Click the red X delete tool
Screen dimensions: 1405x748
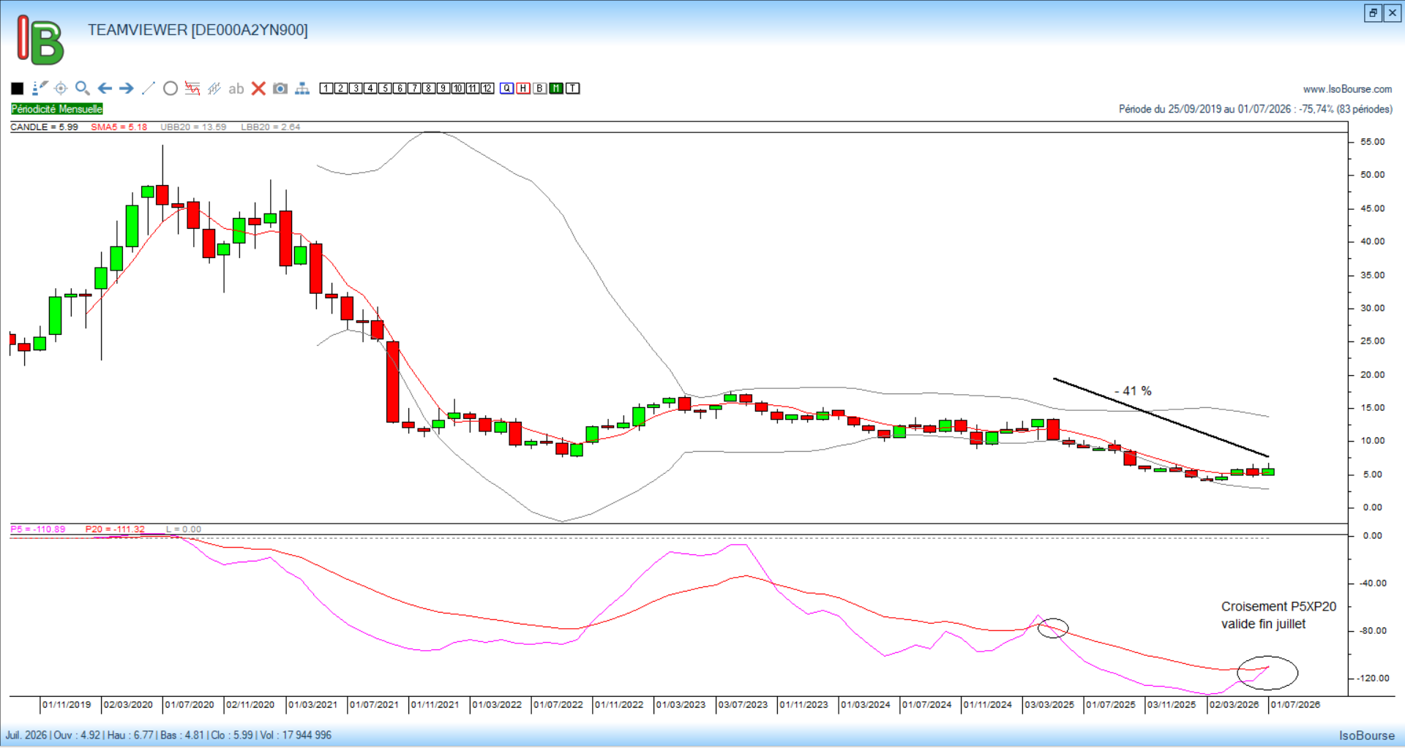tap(258, 88)
